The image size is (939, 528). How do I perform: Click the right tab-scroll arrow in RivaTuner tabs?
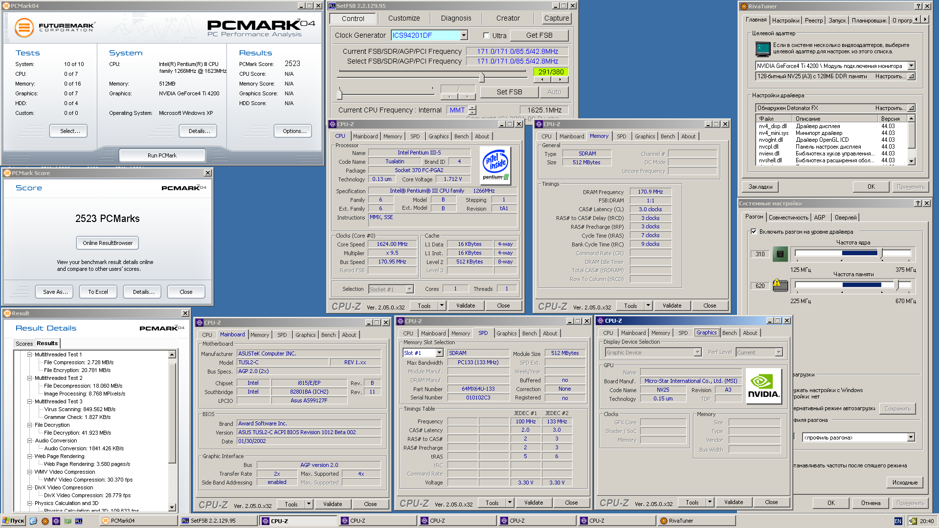(x=925, y=20)
